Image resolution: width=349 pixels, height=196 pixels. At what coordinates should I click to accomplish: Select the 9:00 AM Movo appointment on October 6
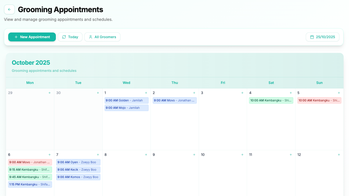pyautogui.click(x=30, y=162)
